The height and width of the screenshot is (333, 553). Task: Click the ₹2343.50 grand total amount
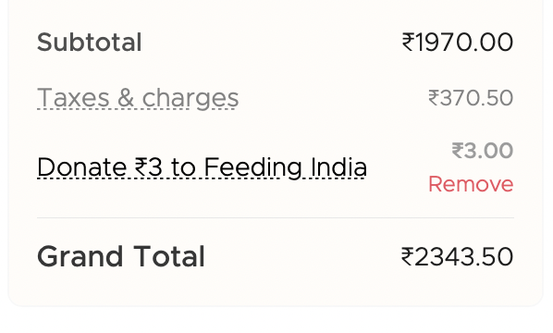[x=457, y=256]
